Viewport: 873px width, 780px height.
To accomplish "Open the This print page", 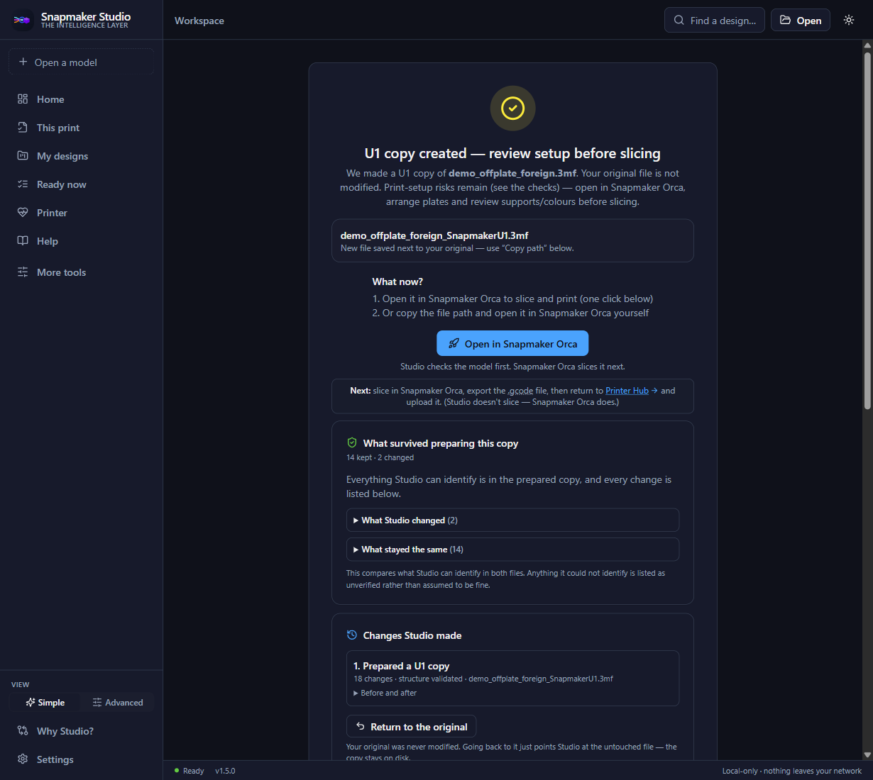I will point(82,128).
